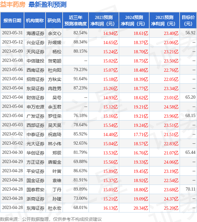The width and height of the screenshot is (197, 222).
Task: Select the 西部证券 institution cell
Action: point(35,125)
